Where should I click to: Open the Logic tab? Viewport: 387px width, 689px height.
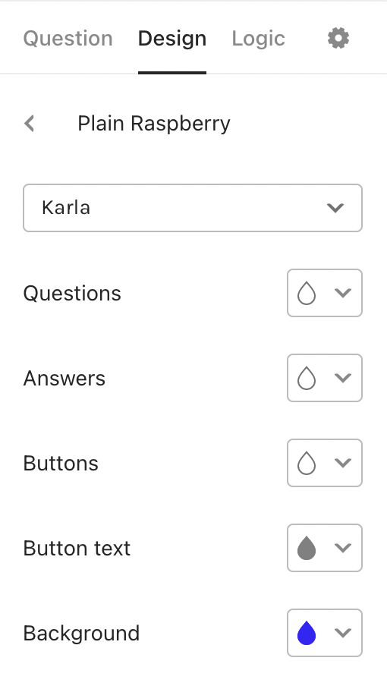[x=258, y=39]
